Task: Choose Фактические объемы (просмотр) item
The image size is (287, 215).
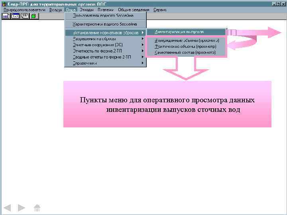Action: 186,47
